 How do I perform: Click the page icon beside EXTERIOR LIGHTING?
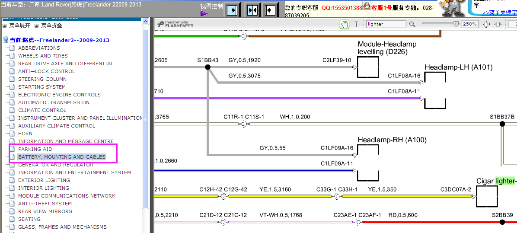coord(12,180)
